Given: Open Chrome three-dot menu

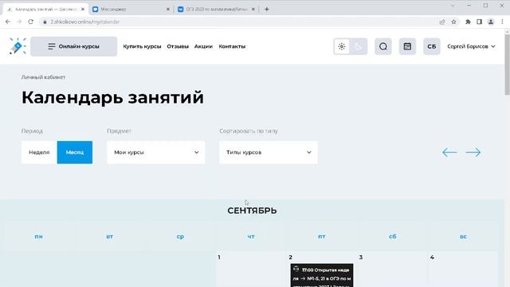Looking at the screenshot, I should point(502,22).
